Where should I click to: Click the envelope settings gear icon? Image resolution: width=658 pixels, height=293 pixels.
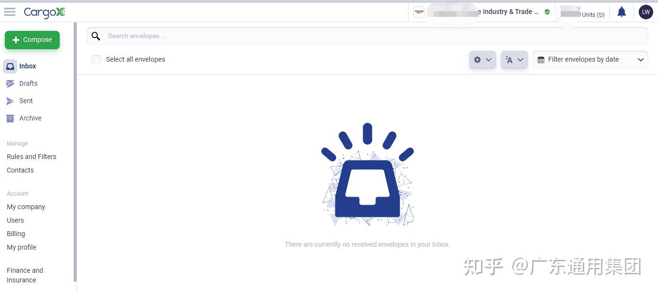477,60
